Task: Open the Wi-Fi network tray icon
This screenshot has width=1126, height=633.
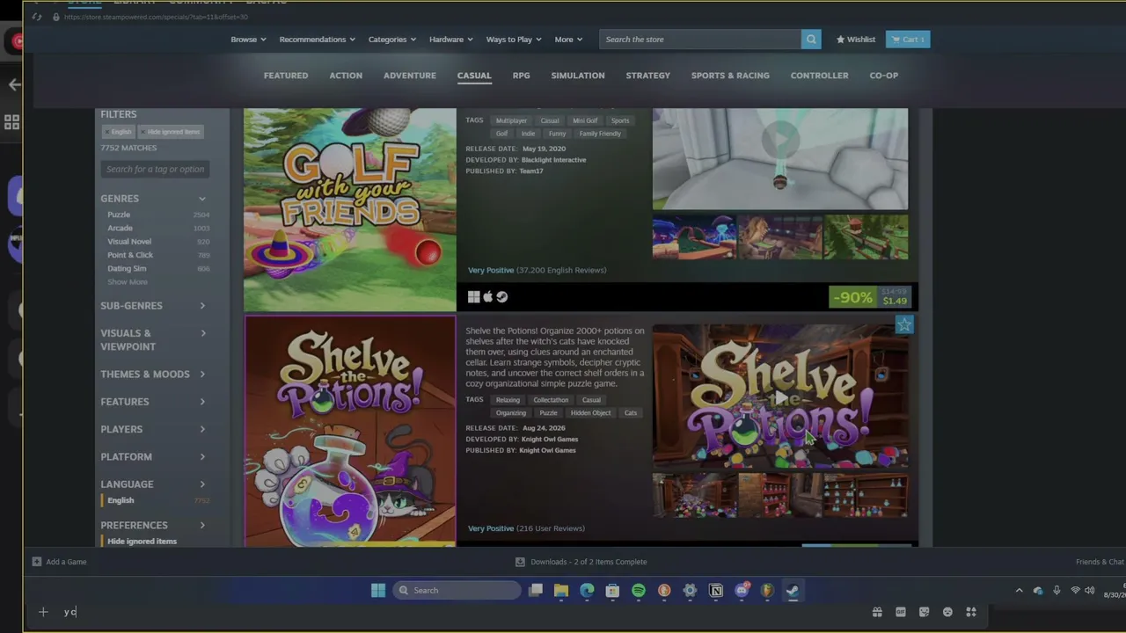Action: point(1075,591)
